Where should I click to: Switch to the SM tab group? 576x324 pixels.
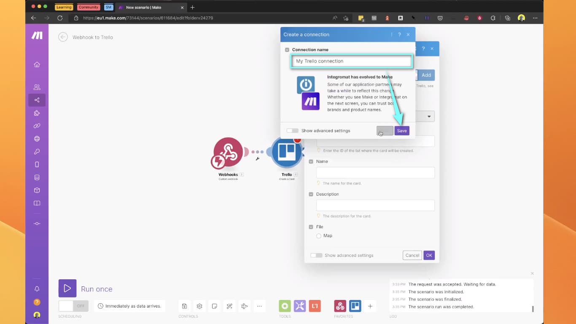click(109, 7)
